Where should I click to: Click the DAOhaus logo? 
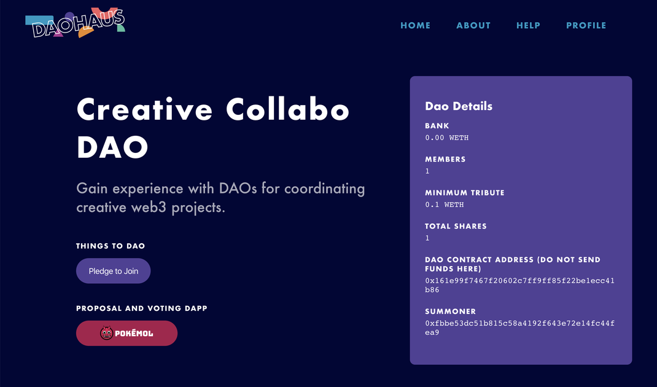coord(75,23)
